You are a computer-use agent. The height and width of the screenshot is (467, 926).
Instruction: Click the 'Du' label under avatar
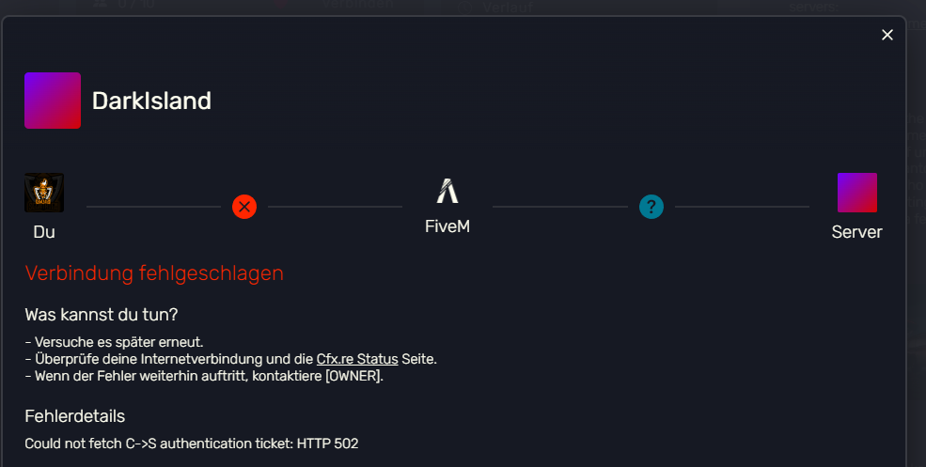pos(44,232)
